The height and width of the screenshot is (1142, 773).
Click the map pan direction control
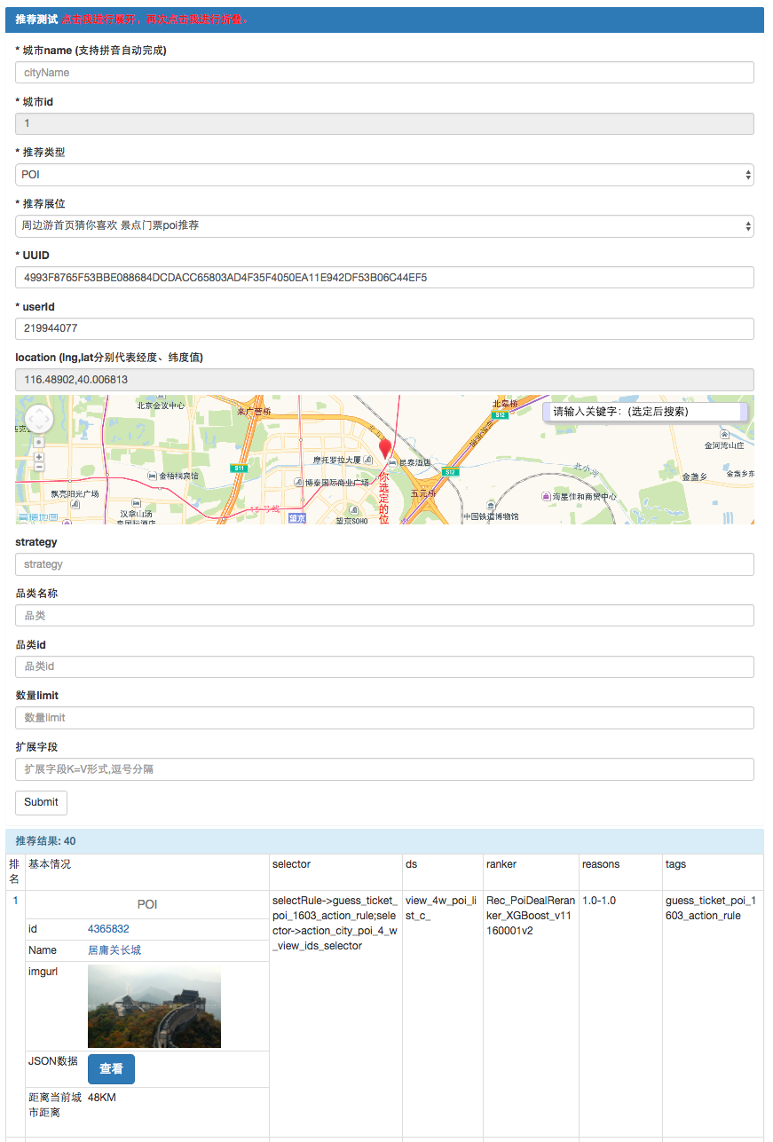(39, 419)
